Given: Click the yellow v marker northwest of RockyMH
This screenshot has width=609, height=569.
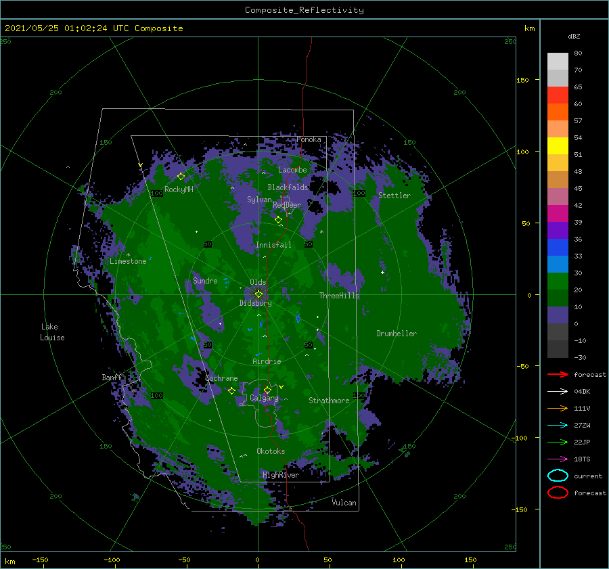Looking at the screenshot, I should coord(140,166).
